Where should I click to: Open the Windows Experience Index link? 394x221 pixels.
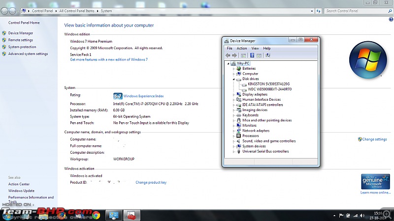[x=143, y=96]
